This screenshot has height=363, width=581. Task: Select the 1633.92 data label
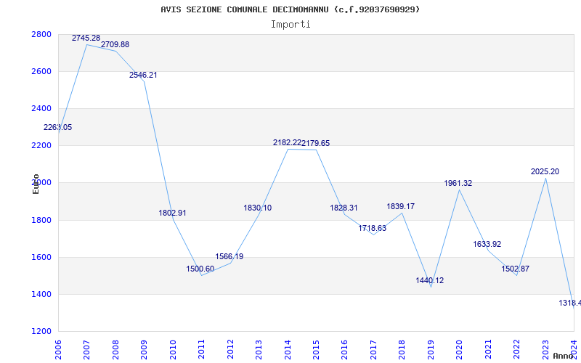tap(487, 244)
